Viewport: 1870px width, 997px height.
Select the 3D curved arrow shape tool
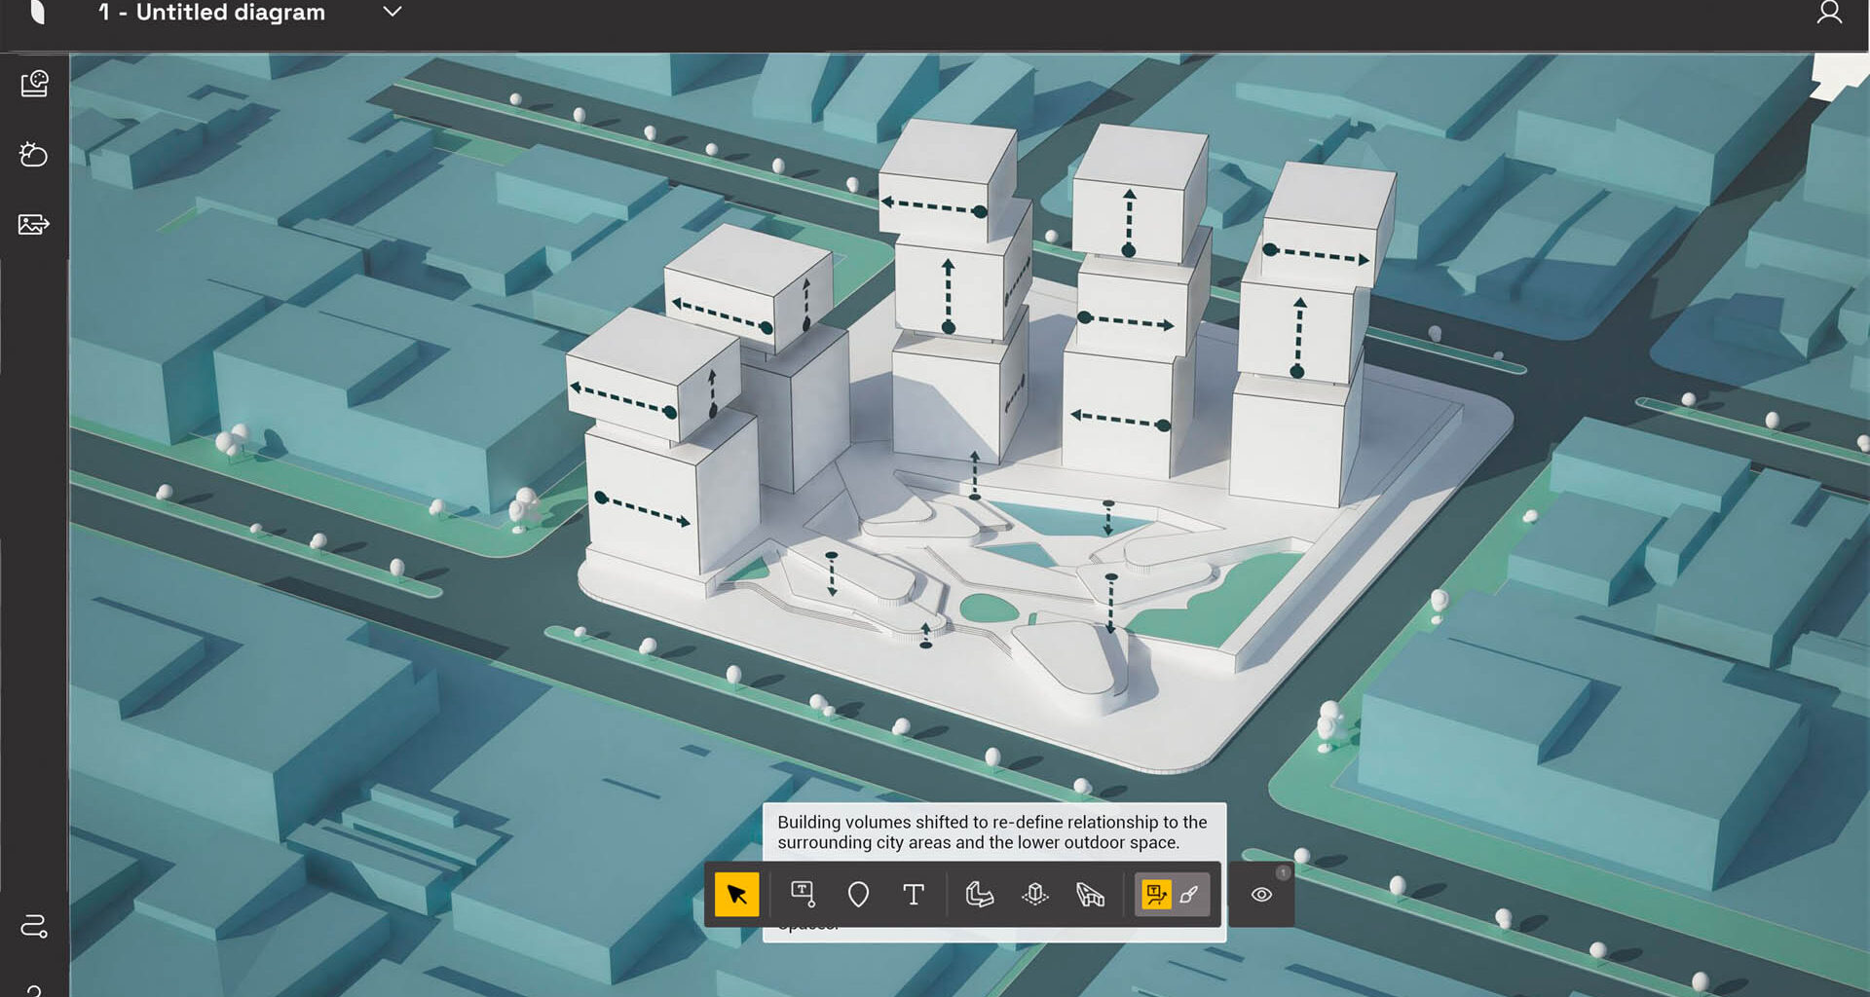pyautogui.click(x=979, y=894)
